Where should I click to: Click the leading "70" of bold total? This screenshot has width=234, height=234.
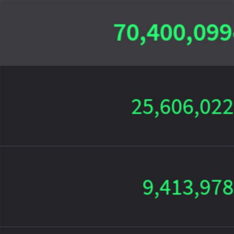coord(124,33)
